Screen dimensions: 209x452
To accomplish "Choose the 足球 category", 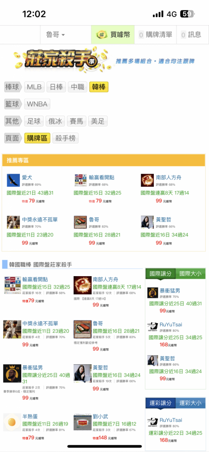I will (x=34, y=121).
